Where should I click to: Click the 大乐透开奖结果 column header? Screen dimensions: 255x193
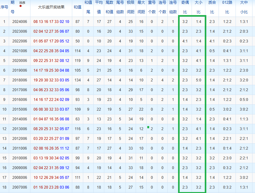point(51,7)
